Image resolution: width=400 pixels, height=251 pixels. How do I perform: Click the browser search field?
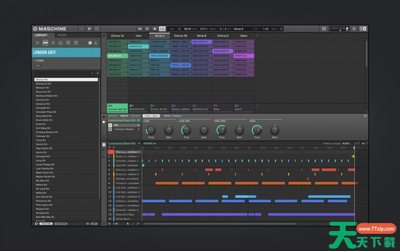point(62,73)
